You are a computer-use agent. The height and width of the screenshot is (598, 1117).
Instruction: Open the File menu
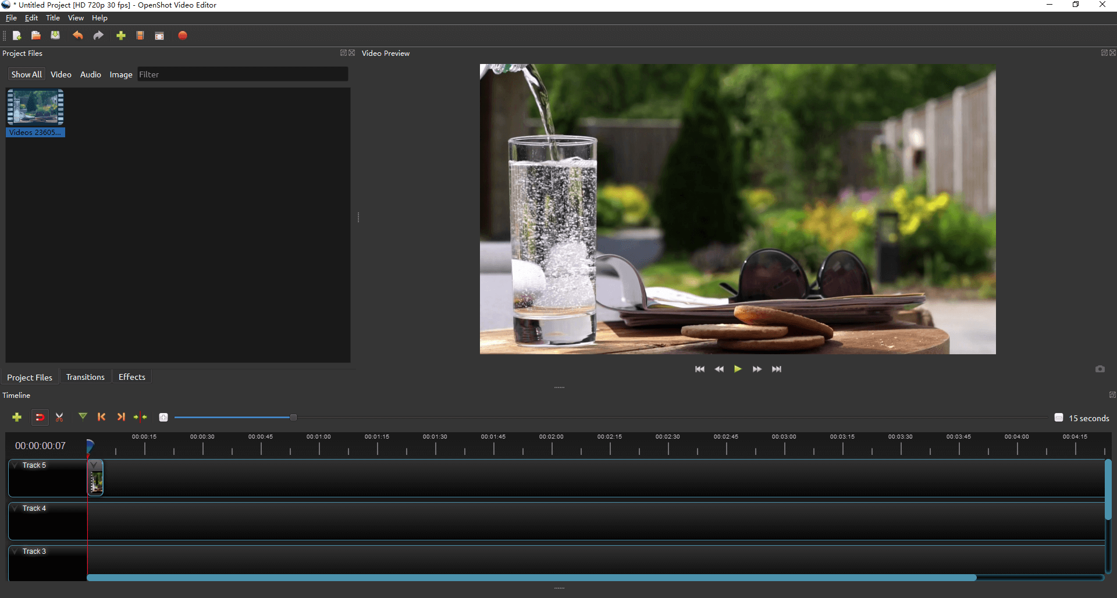pyautogui.click(x=11, y=18)
